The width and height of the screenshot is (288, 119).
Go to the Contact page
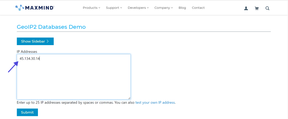[x=198, y=8]
